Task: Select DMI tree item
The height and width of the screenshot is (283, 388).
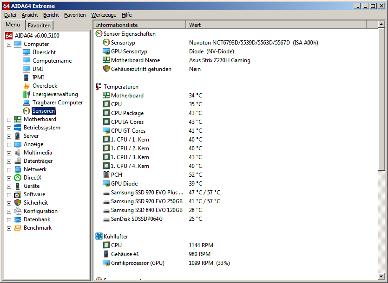Action: [x=38, y=69]
